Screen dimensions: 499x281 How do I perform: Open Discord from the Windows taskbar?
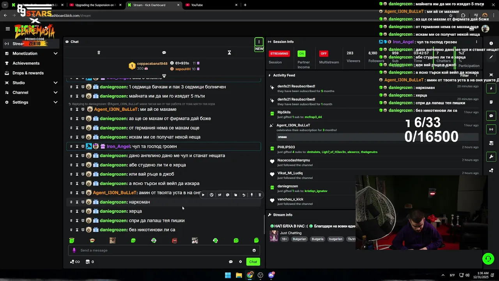[271, 275]
